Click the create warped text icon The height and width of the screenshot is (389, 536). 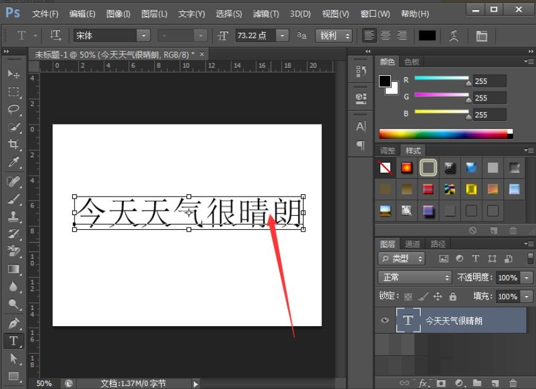coord(455,36)
